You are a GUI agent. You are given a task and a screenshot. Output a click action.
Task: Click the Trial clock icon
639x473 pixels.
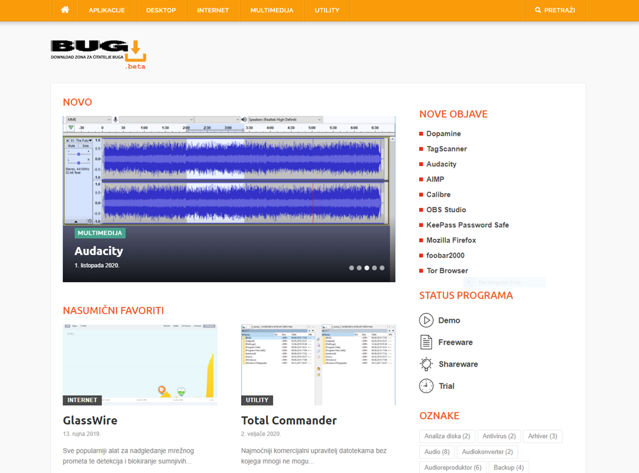click(426, 385)
